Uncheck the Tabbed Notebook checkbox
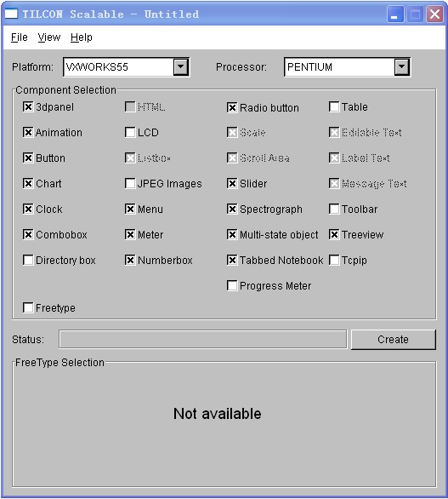The image size is (448, 499). 232,260
